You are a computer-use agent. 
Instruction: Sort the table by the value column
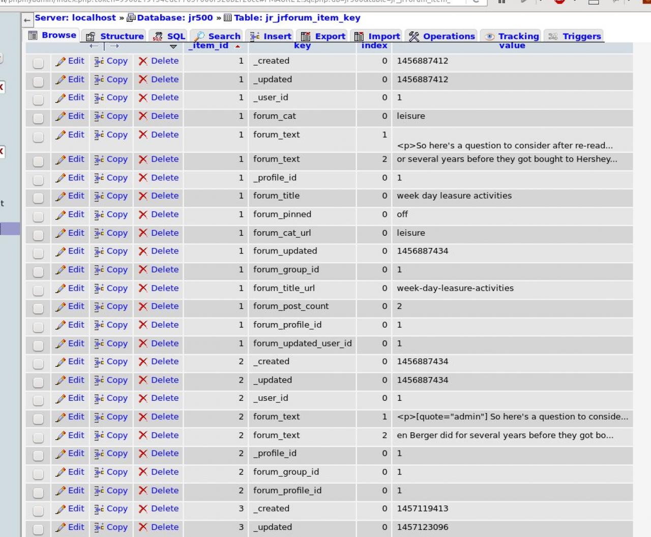512,46
